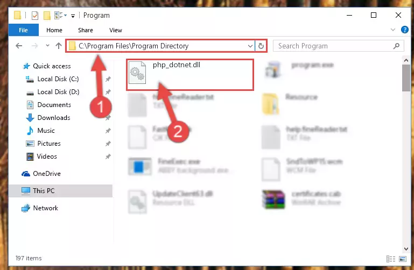
Task: Toggle pin next to Music
Action: [x=108, y=131]
